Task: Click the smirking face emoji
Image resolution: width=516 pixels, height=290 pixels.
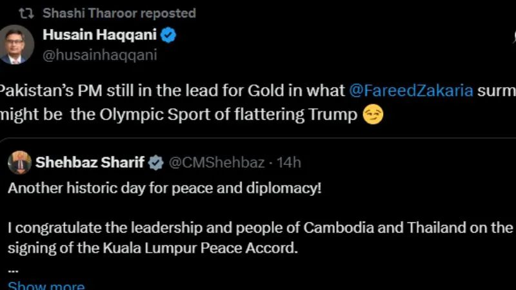Action: click(x=371, y=116)
